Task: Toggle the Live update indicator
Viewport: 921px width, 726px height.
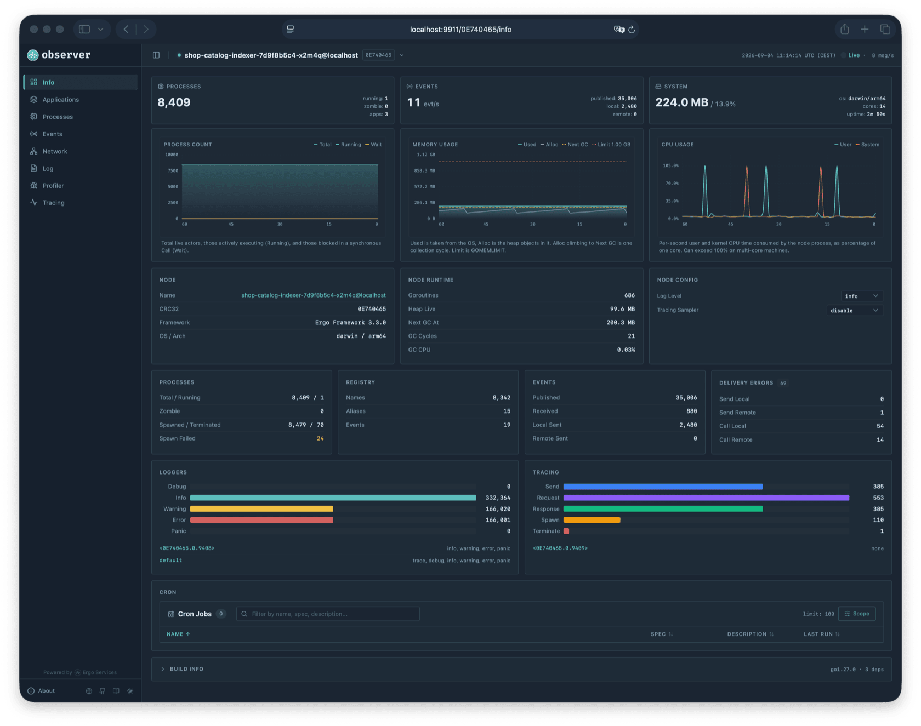Action: [x=851, y=55]
